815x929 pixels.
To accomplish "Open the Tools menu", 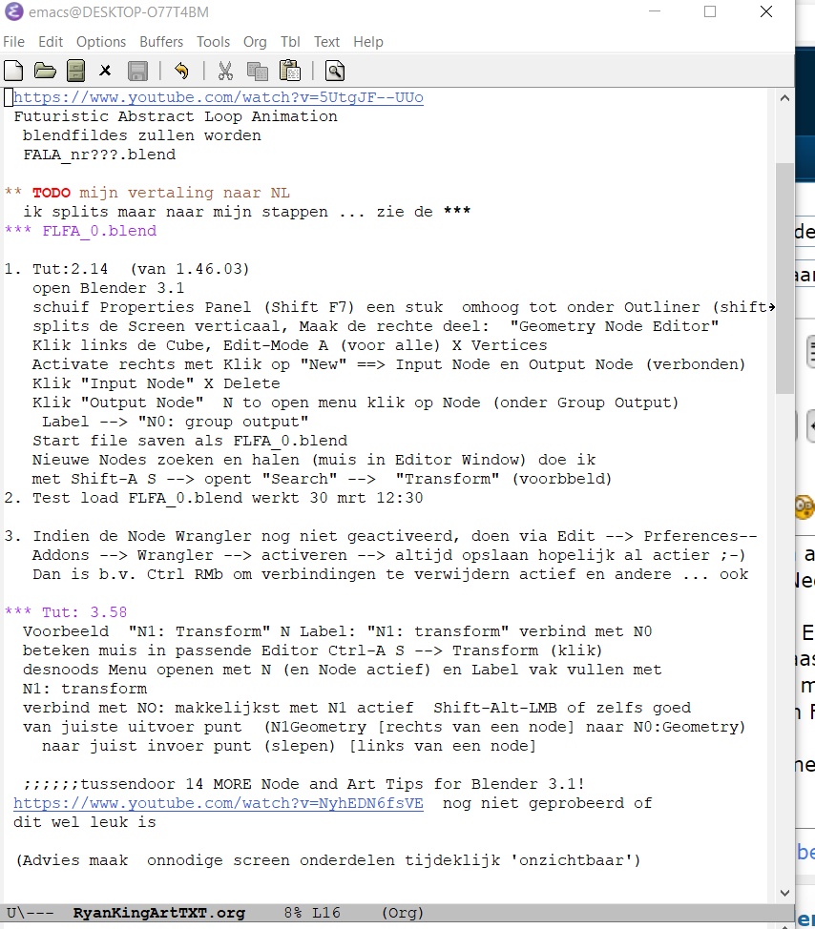I will point(213,42).
